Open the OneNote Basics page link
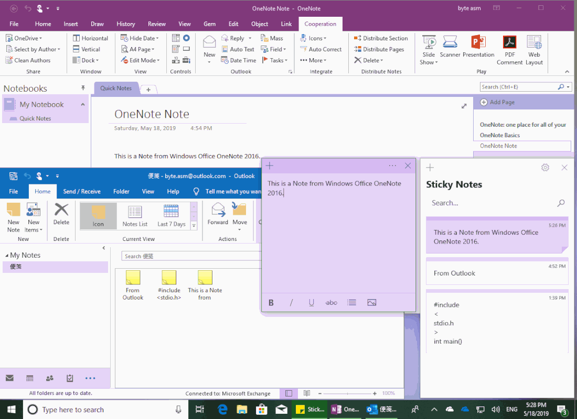 coord(501,135)
